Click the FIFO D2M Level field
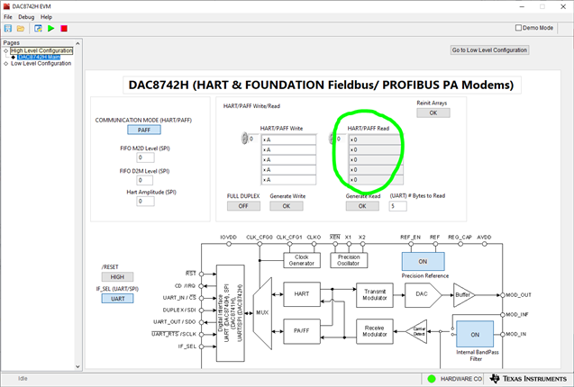Screen dimensions: 574x387 (x=145, y=180)
